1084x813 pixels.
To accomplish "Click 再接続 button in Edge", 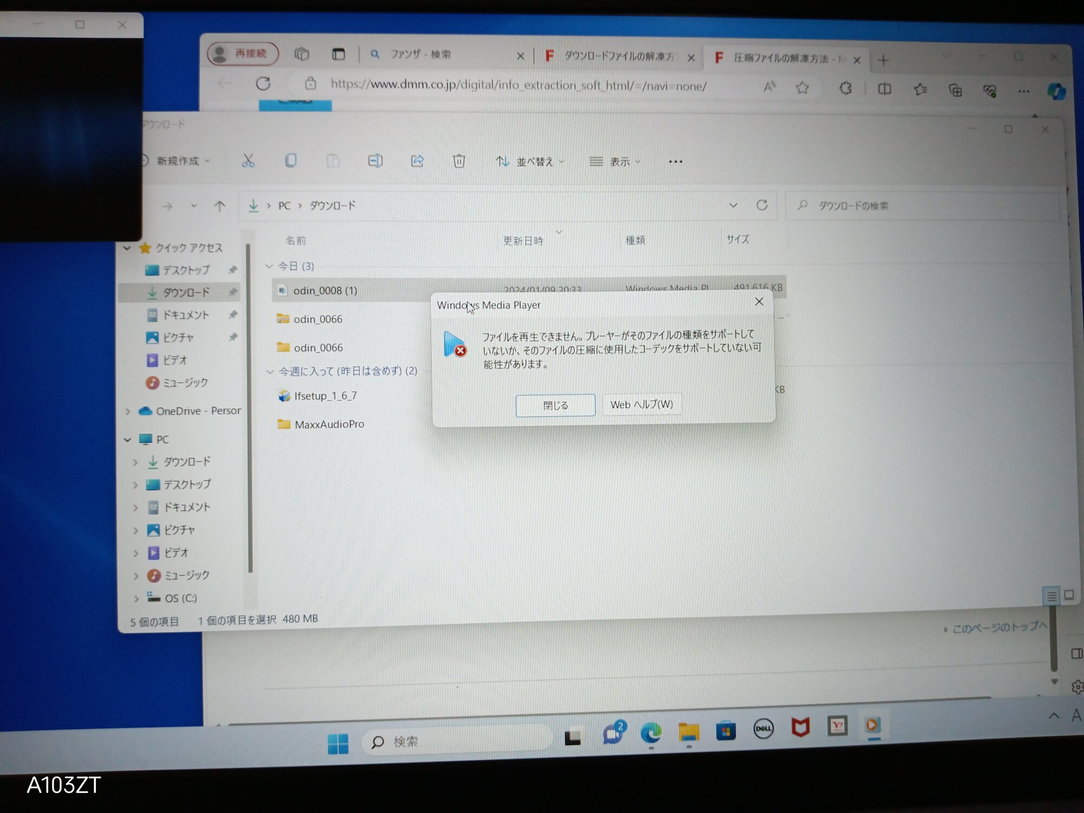I will tap(243, 53).
